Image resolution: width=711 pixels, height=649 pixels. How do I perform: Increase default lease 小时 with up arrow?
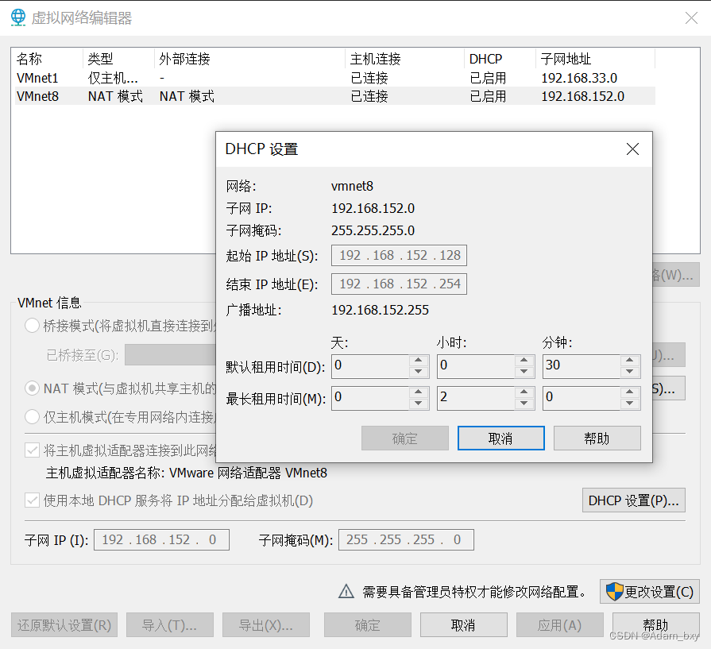(x=524, y=361)
